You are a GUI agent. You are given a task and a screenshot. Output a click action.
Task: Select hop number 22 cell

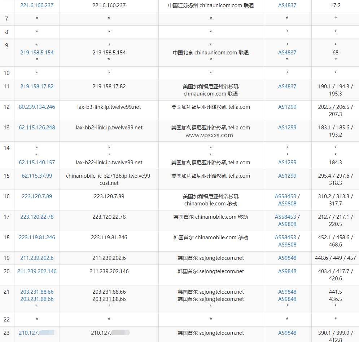tap(7, 320)
